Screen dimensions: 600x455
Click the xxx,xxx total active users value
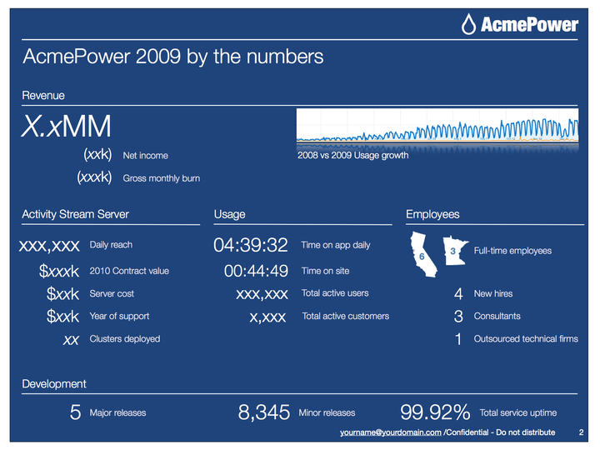[262, 294]
